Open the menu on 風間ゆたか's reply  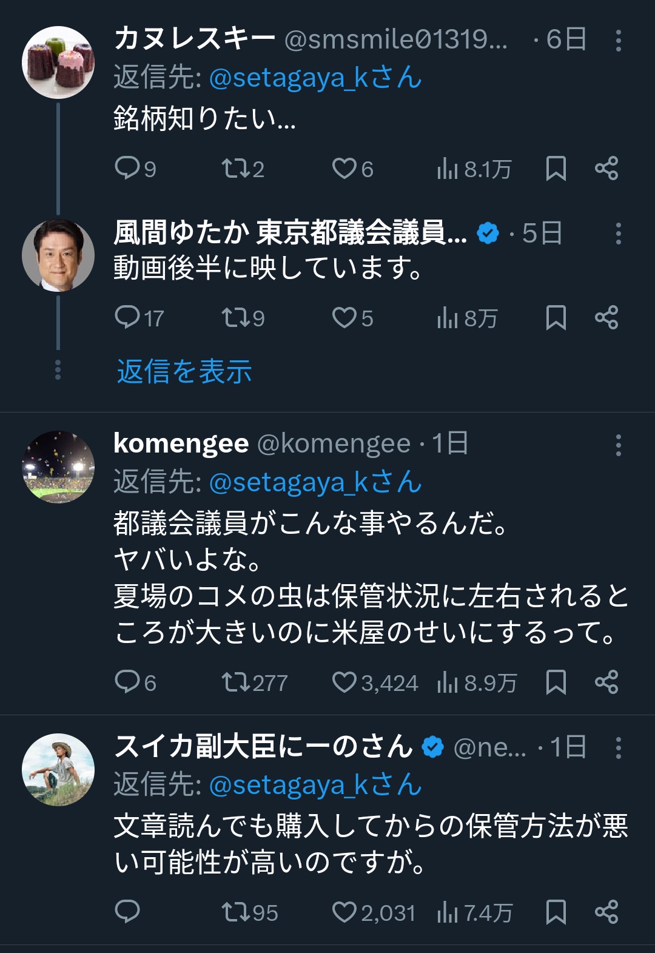(617, 232)
